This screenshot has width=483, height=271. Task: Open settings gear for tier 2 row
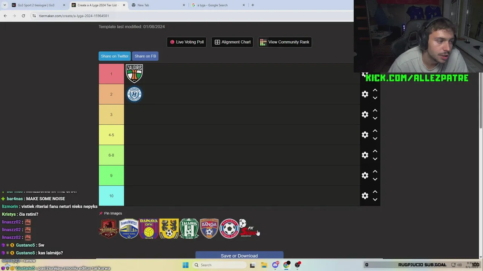pyautogui.click(x=365, y=94)
